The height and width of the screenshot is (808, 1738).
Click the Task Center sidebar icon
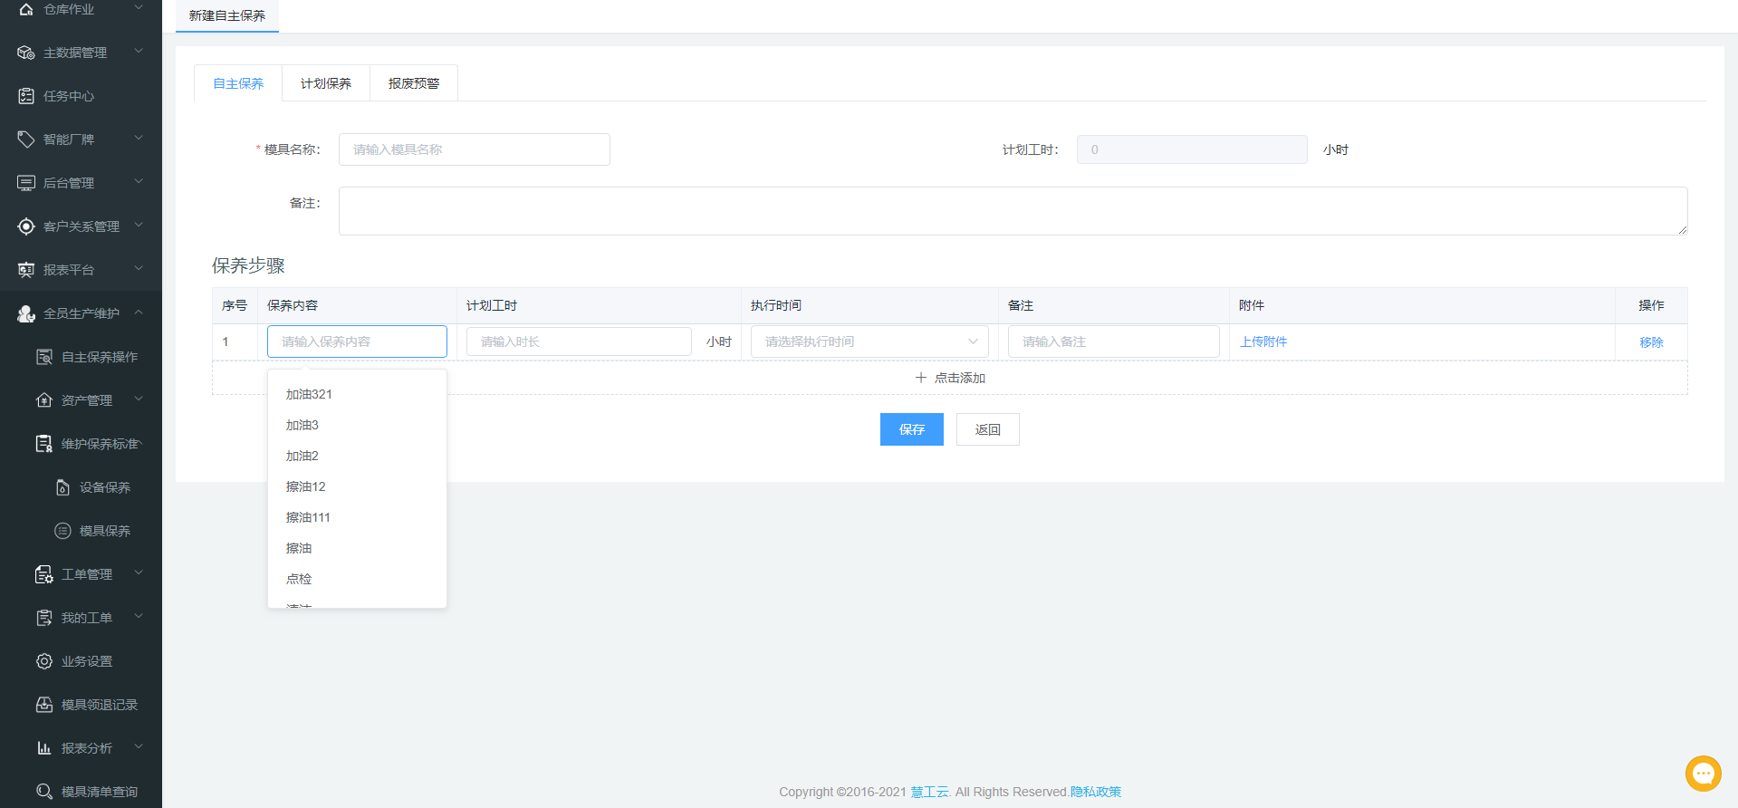click(x=26, y=96)
